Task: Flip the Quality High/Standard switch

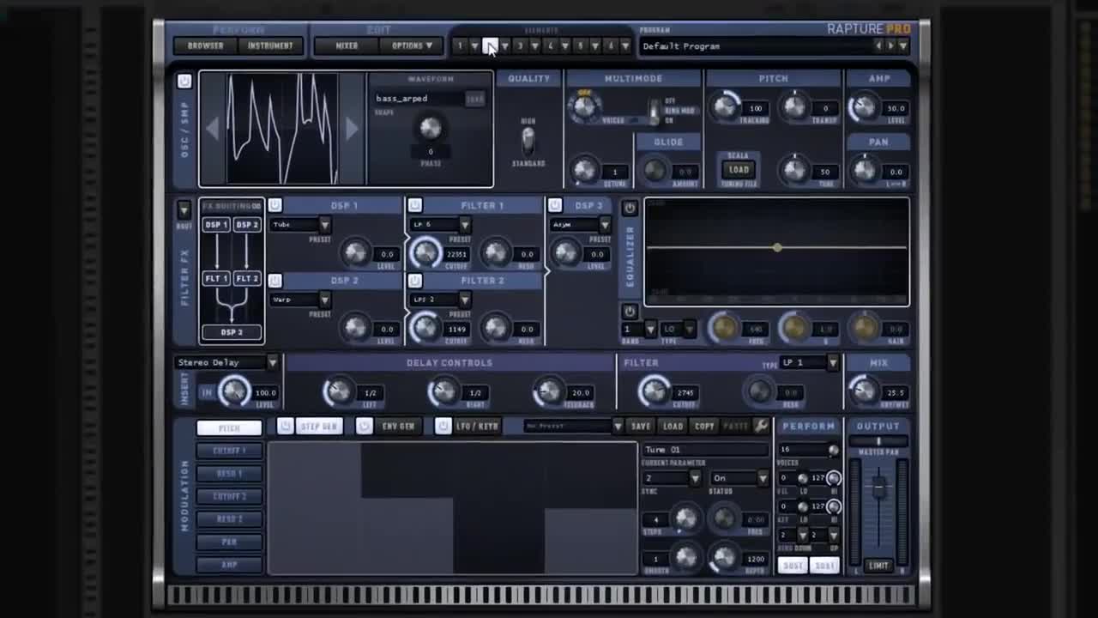Action: pos(528,139)
